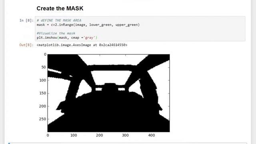Click the y-axis tick label 250
The height and width of the screenshot is (144, 256).
tap(43, 119)
